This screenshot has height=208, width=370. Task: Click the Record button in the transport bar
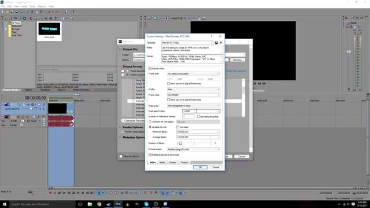50,192
